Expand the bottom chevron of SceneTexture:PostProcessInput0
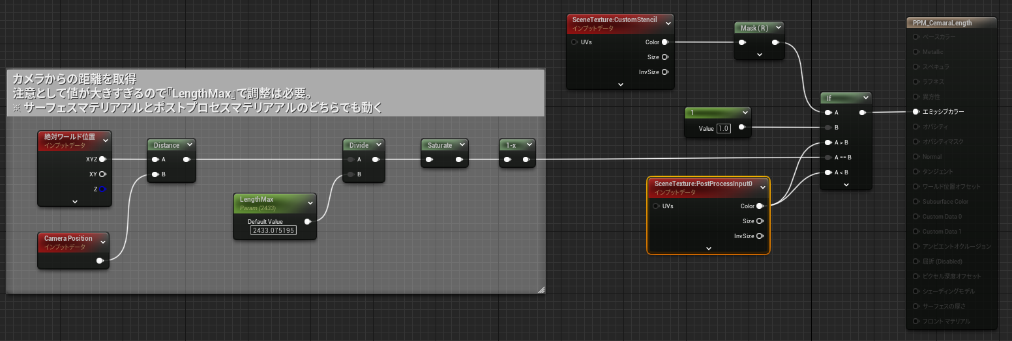The width and height of the screenshot is (1012, 341). [709, 248]
